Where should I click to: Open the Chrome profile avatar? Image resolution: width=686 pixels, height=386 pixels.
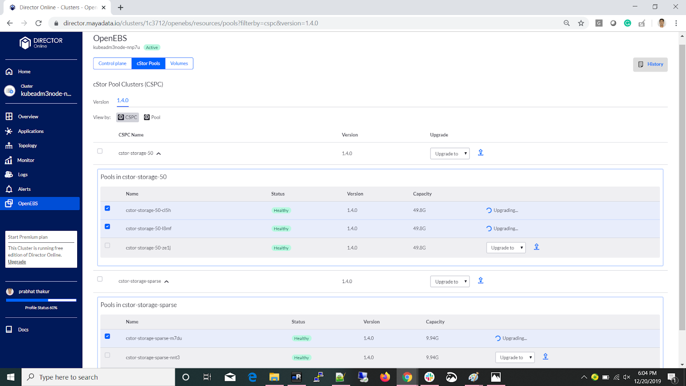point(662,23)
